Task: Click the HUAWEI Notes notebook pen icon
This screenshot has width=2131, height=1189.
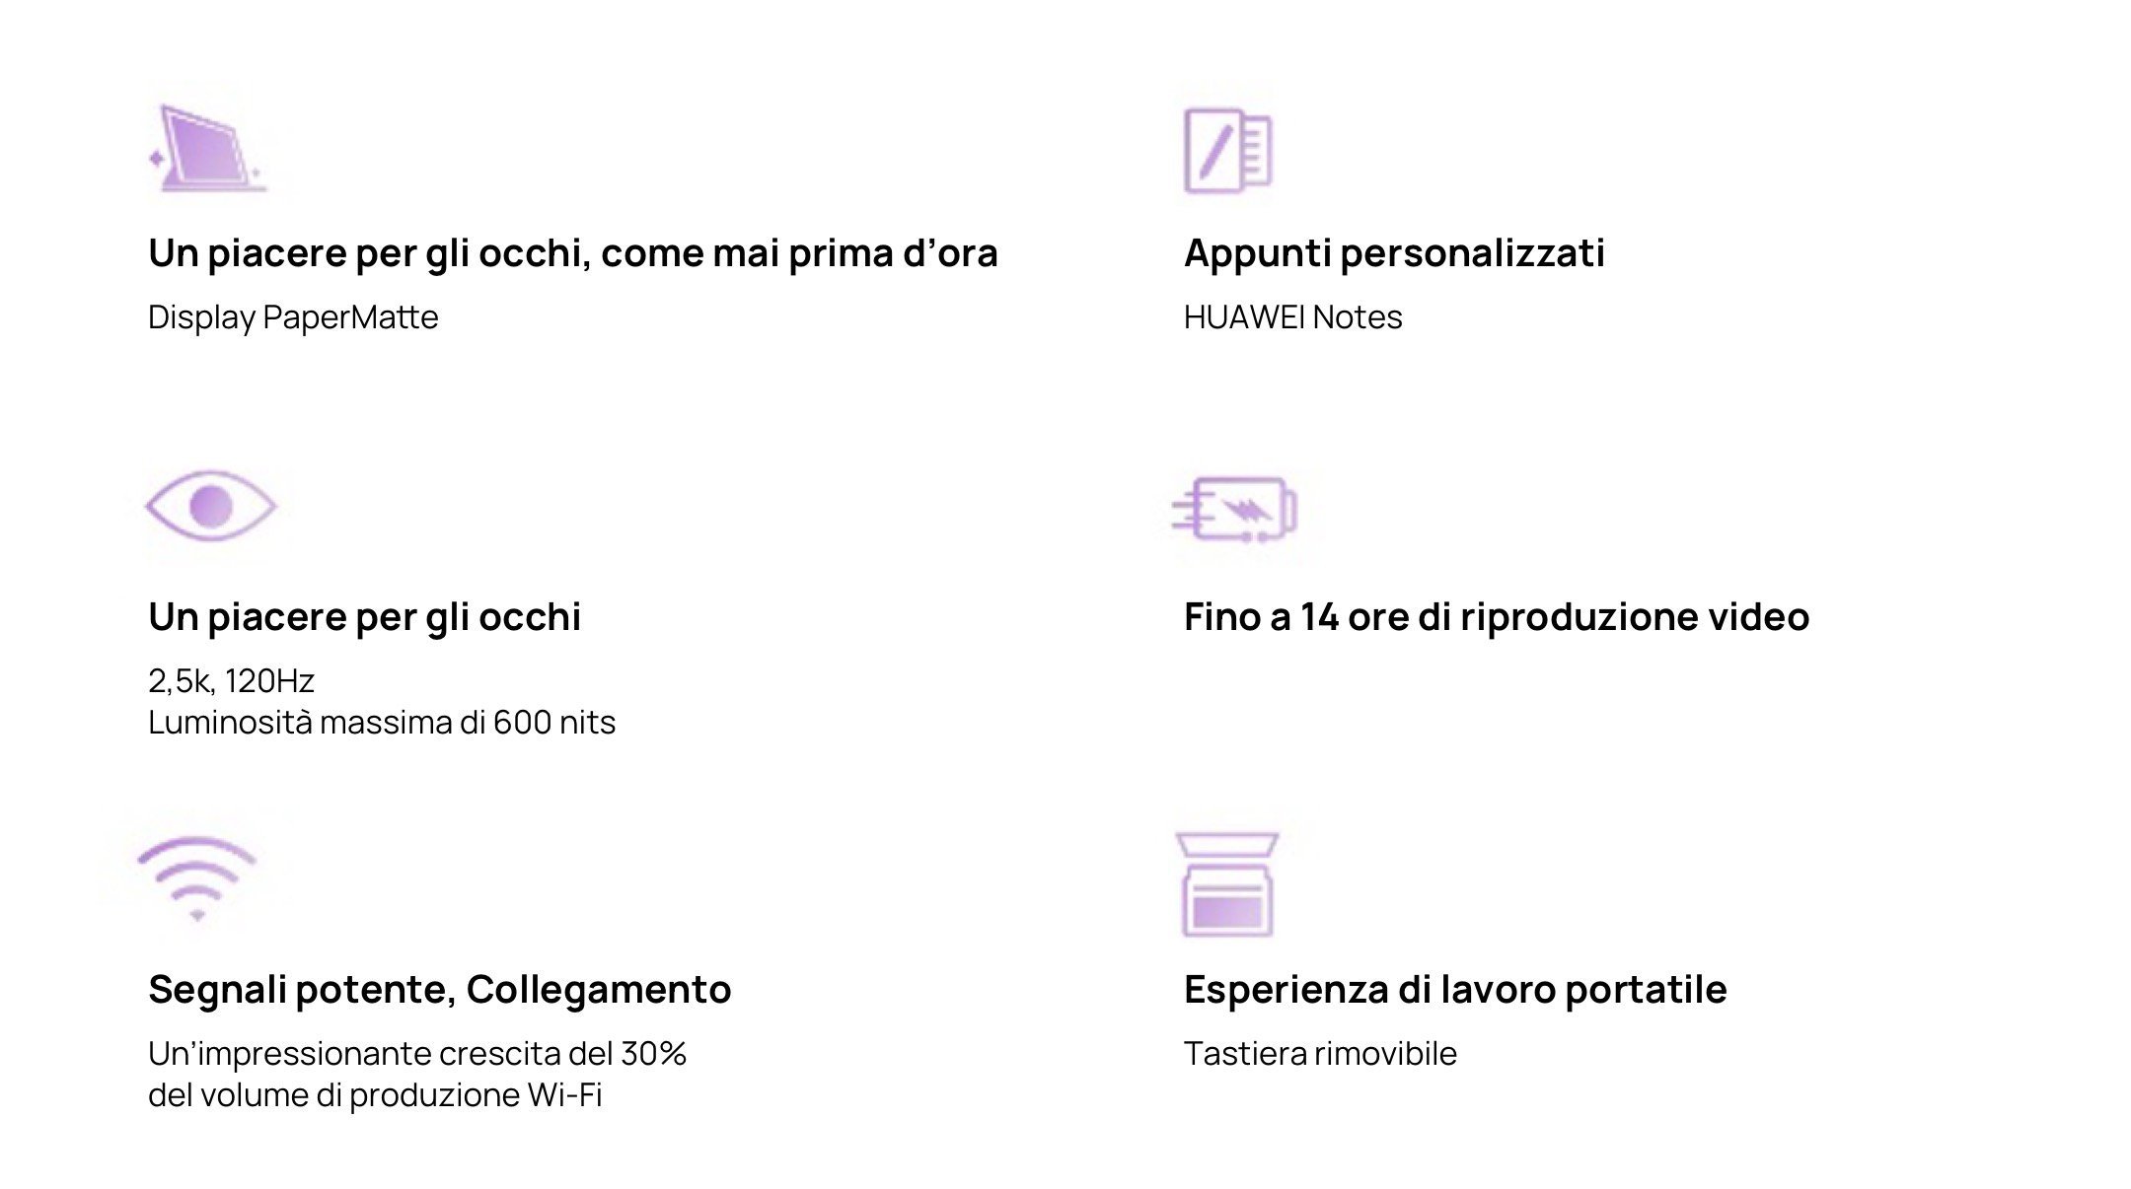Action: tap(1227, 150)
